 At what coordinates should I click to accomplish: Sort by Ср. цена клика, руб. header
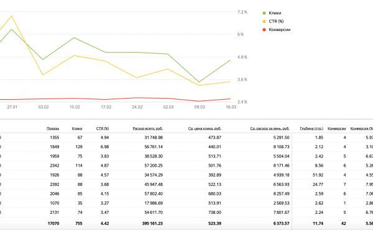pyautogui.click(x=205, y=128)
